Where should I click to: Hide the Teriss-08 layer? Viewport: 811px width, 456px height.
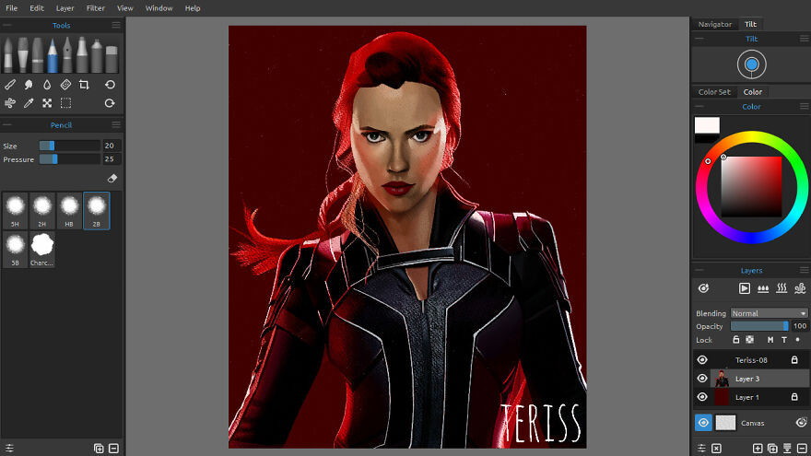click(702, 360)
